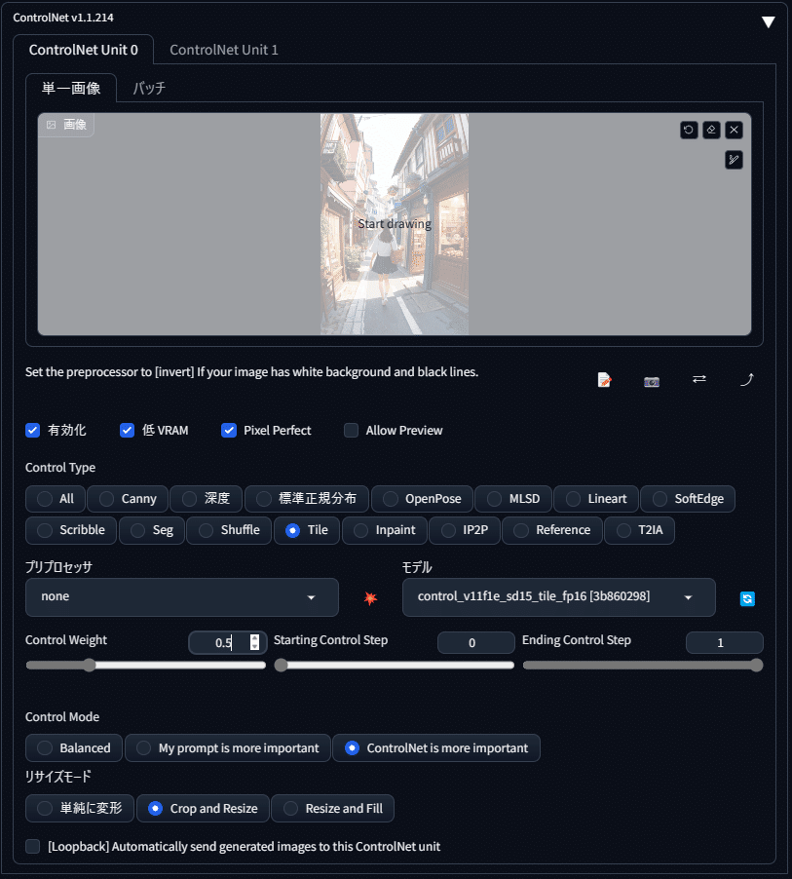Remove the image with the X icon

734,130
